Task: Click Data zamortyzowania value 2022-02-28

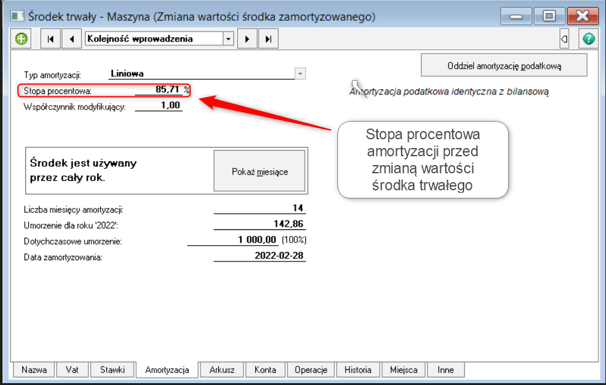Action: point(259,256)
